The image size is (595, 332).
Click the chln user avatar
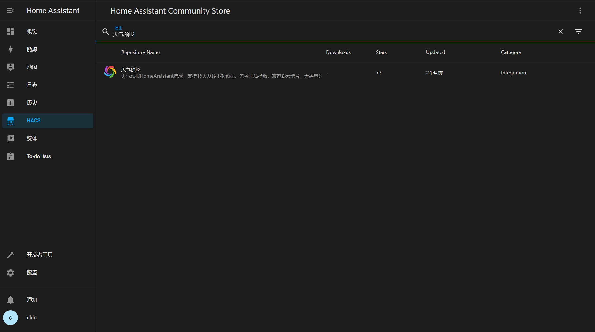pyautogui.click(x=10, y=318)
